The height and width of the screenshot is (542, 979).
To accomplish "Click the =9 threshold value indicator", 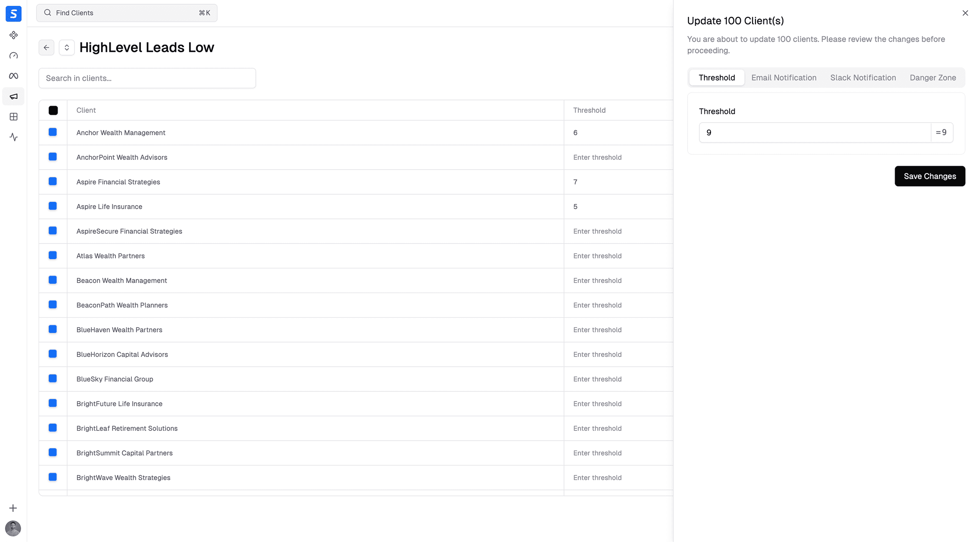I will pyautogui.click(x=942, y=132).
